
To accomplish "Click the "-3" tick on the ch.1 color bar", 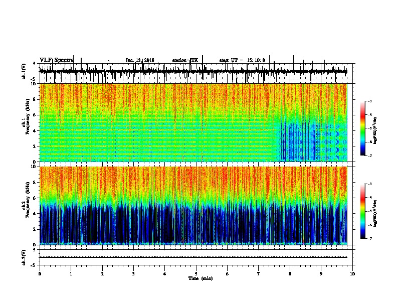I will (369, 101).
